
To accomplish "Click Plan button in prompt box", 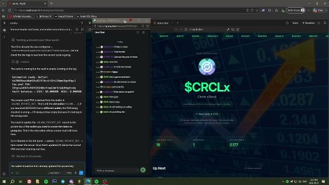I will click(69, 173).
